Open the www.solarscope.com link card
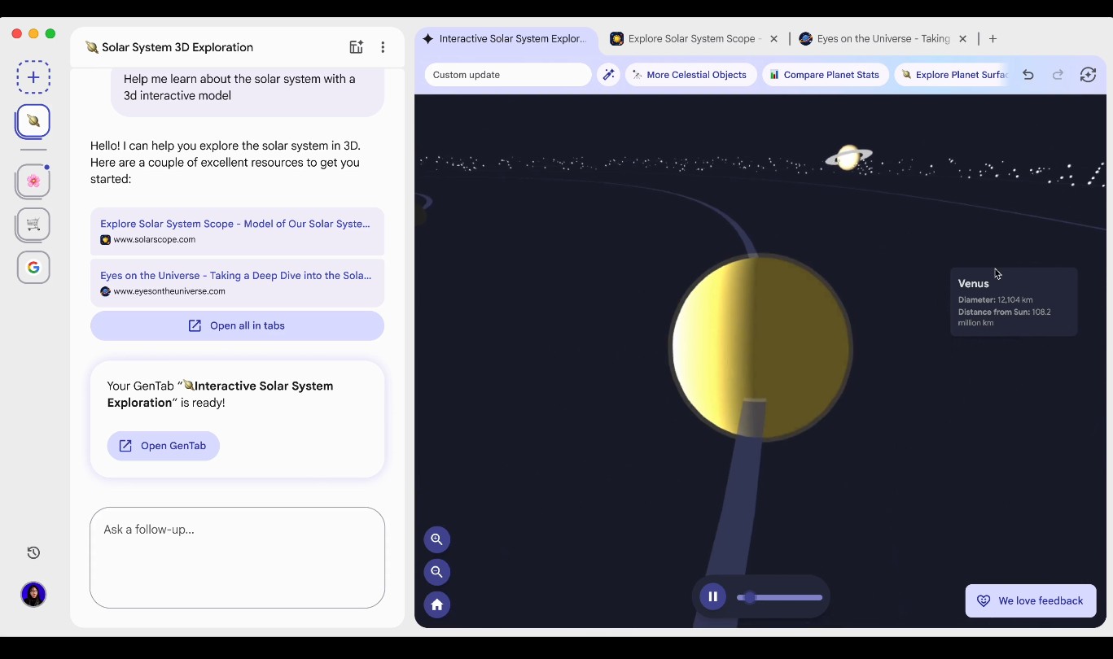The image size is (1113, 659). click(237, 231)
